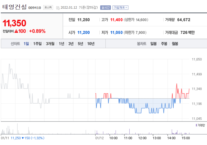This screenshot has height=145, width=207.
Task: Click the 하한가 7,900 text
Action: pyautogui.click(x=135, y=33)
